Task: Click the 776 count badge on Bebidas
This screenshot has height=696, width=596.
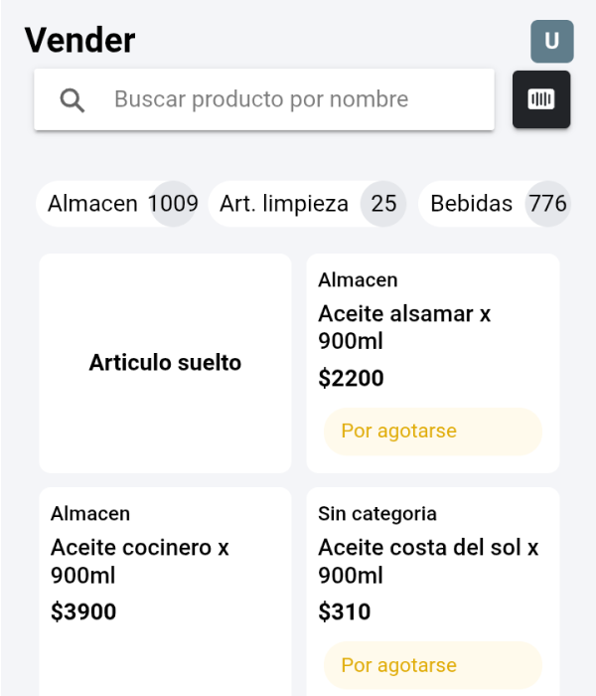Action: click(x=547, y=204)
